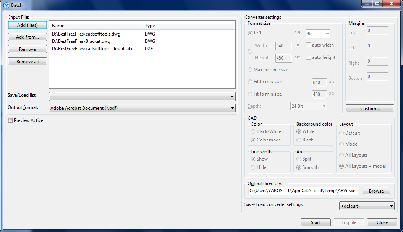Click the Name column header
Image resolution: width=403 pixels, height=232 pixels.
95,26
